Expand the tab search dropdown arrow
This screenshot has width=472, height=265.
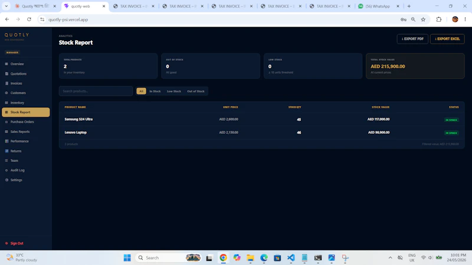tap(6, 6)
